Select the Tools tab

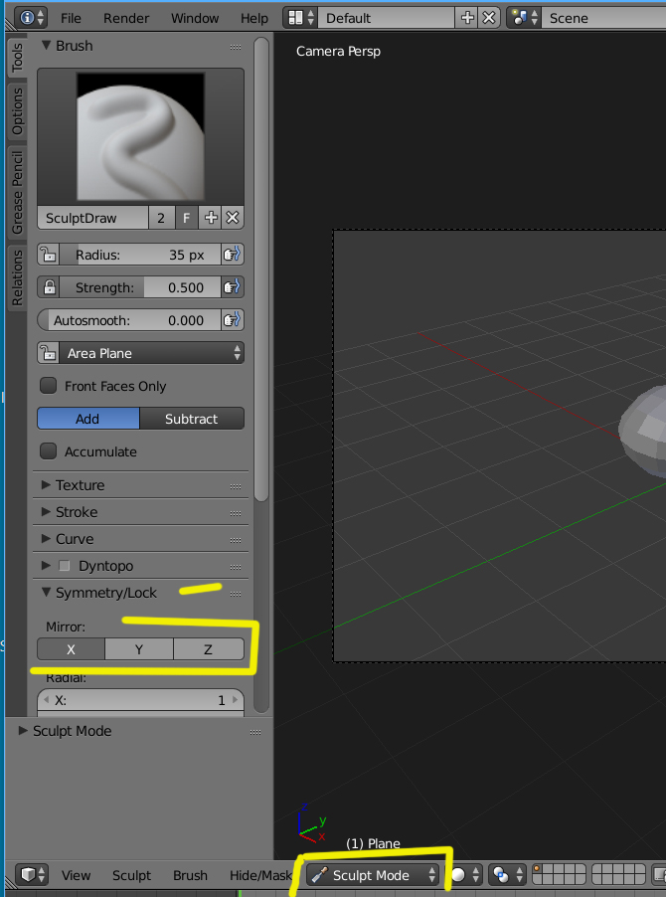point(17,58)
